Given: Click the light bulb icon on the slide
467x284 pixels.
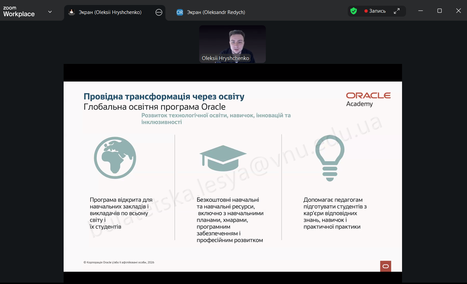Looking at the screenshot, I should click(x=330, y=158).
